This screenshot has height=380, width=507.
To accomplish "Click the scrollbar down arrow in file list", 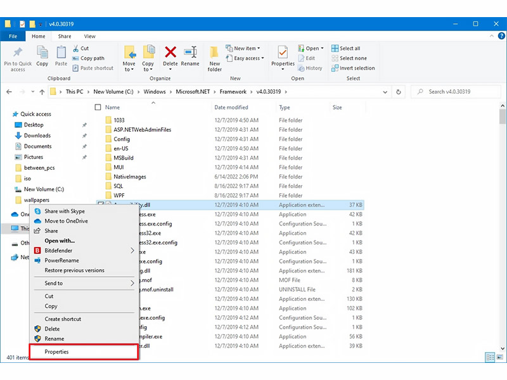I will click(502, 348).
